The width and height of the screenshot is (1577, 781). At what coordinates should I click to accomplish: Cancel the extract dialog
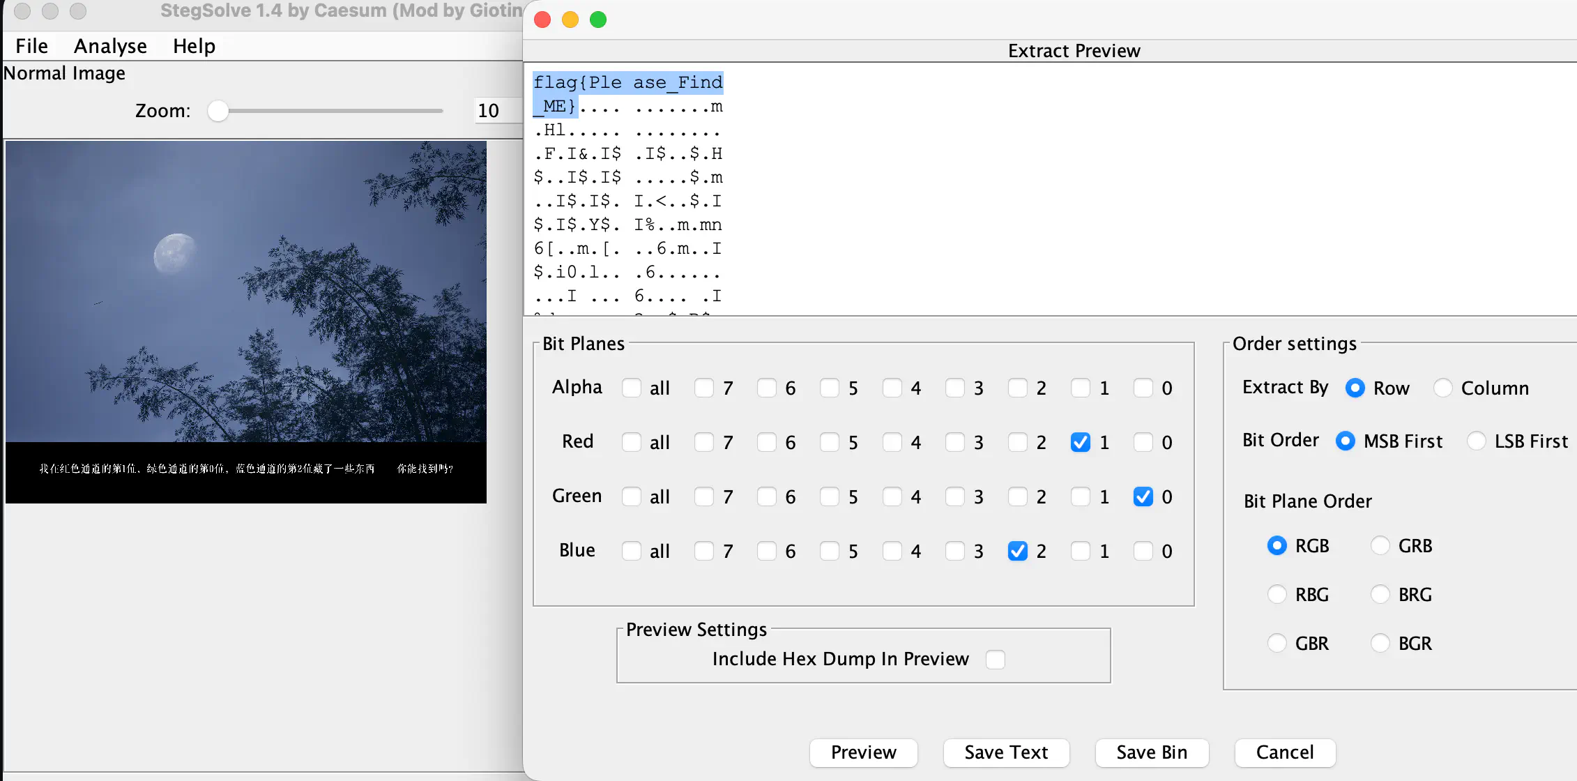pos(1284,752)
